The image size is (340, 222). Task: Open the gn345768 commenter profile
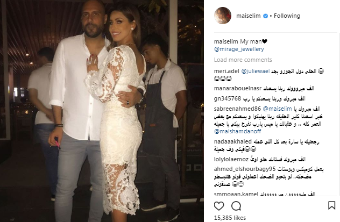click(227, 98)
